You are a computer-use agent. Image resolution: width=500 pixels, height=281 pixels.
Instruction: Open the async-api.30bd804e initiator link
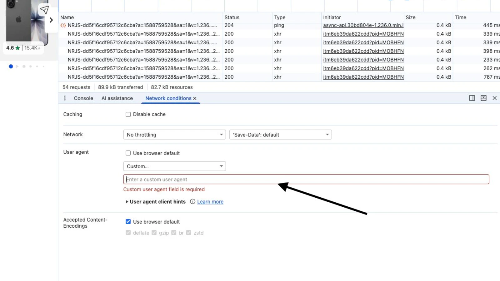(363, 25)
